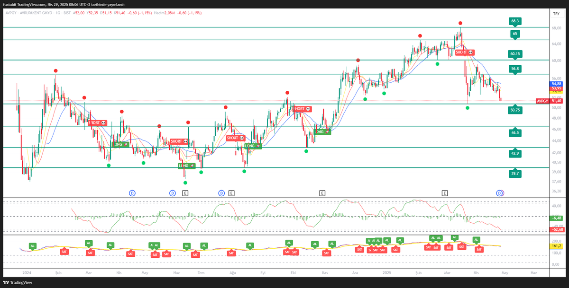Select the 39.7 level label
The image size is (569, 288).
pos(515,174)
